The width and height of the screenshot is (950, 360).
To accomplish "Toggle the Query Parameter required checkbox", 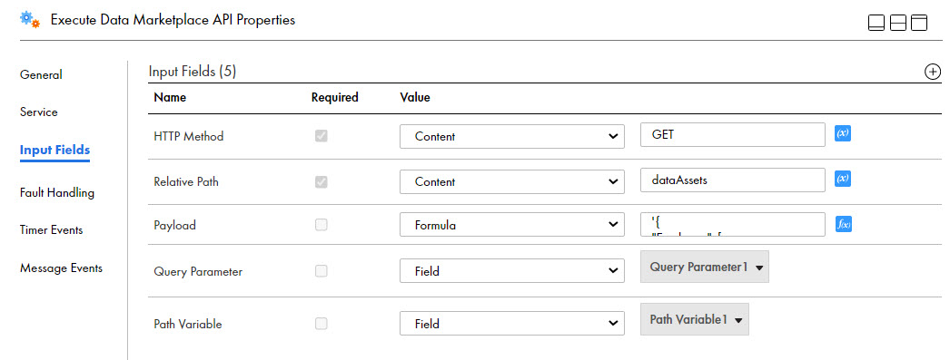I will pos(322,271).
